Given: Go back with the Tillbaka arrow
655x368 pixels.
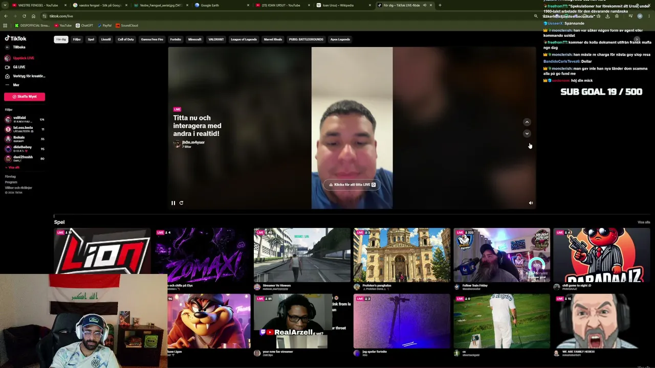Looking at the screenshot, I should [7, 47].
